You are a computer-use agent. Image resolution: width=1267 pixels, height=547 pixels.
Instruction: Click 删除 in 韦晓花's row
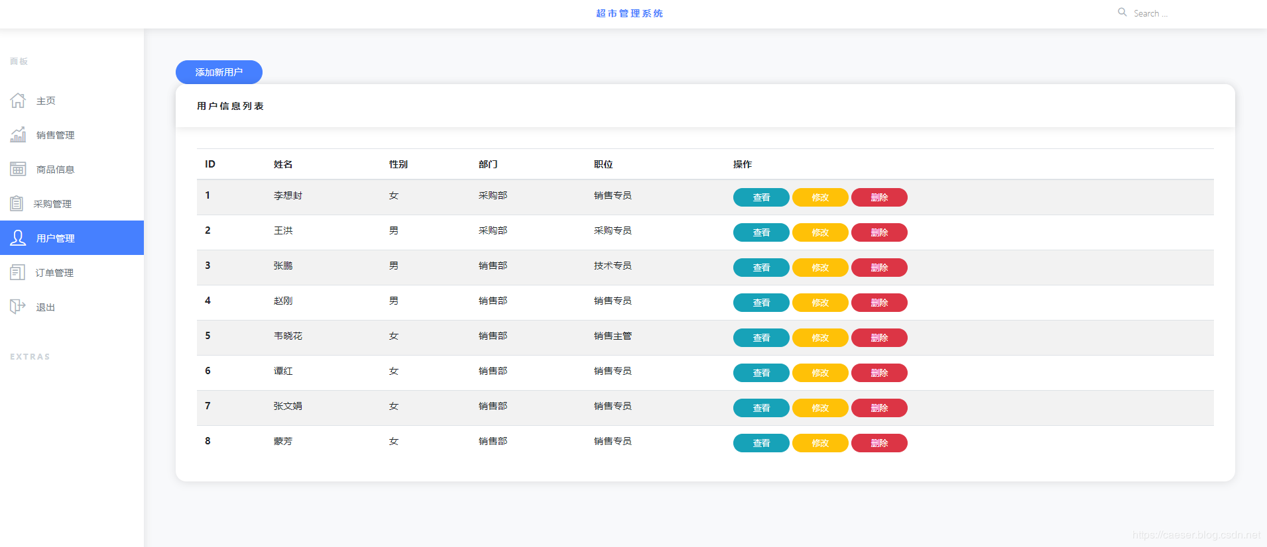click(x=879, y=338)
